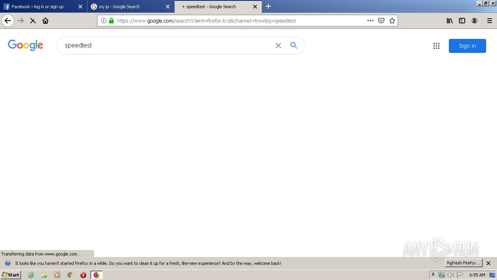
Task: Open Opera from taskbar
Action: tap(83, 275)
